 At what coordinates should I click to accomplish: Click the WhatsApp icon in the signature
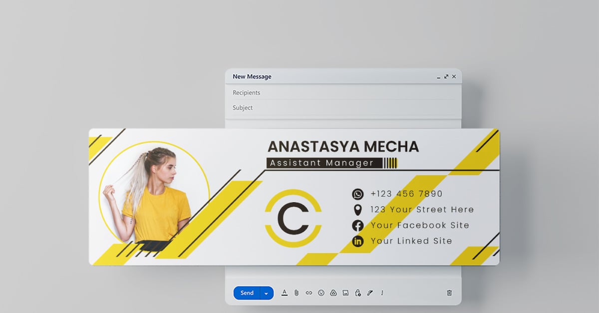pyautogui.click(x=357, y=194)
